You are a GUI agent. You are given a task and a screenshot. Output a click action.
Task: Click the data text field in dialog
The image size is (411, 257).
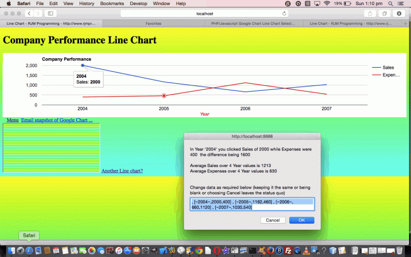tap(252, 204)
